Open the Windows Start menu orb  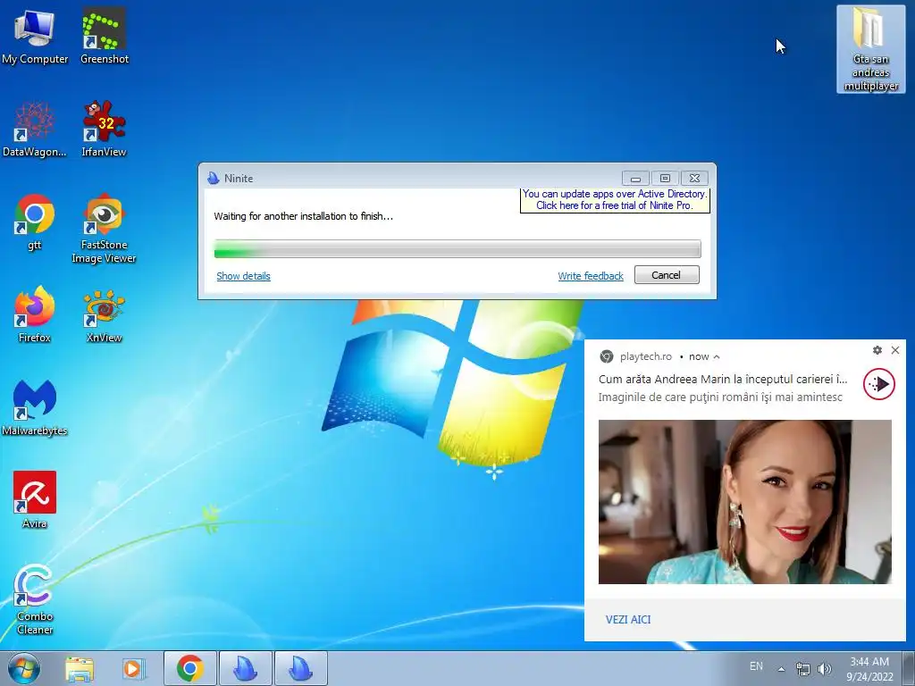coord(24,668)
